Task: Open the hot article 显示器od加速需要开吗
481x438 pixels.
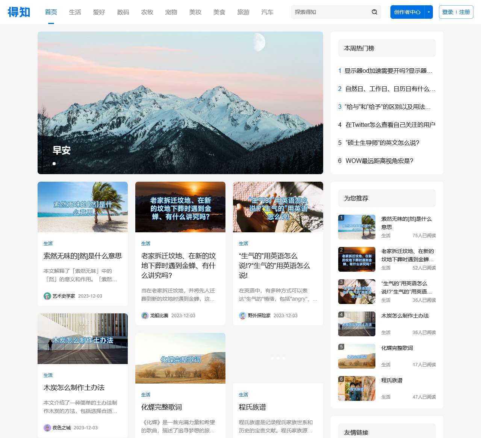Action: (388, 71)
